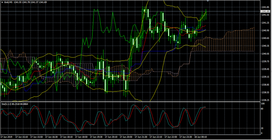
Task: Click the stochastic scale level 80
Action: 262,109
